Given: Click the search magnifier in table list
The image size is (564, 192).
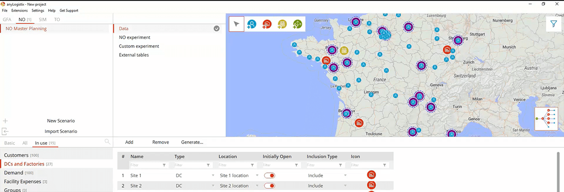Looking at the screenshot, I should pyautogui.click(x=107, y=142).
